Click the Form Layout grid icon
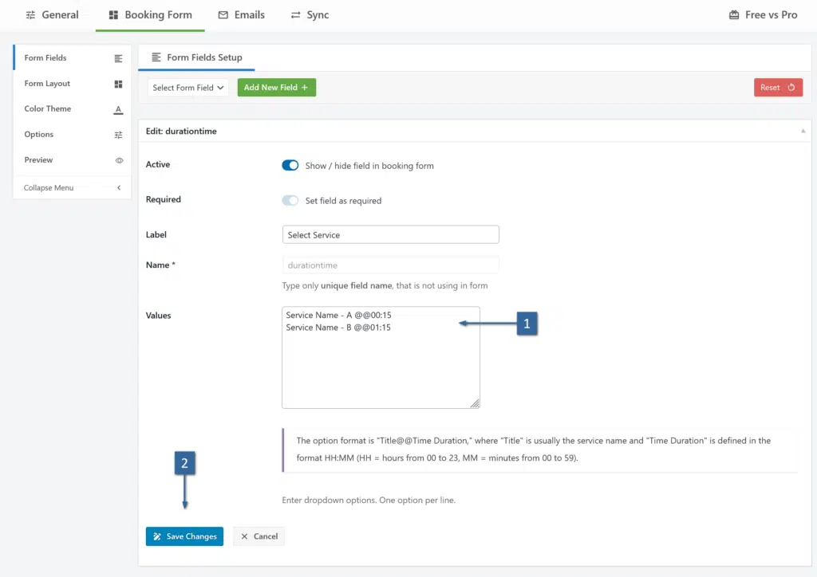This screenshot has width=817, height=577. coord(118,84)
